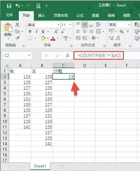Undo the last action
Image resolution: width=140 pixels, height=171 pixels.
point(18,6)
